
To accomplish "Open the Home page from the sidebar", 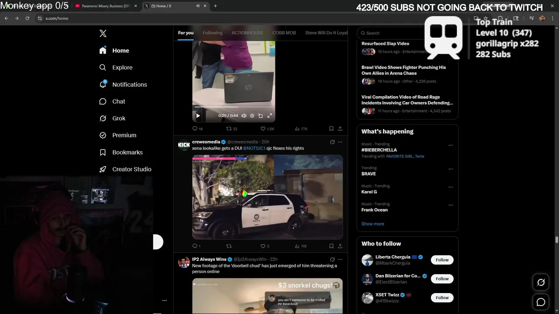I will click(x=114, y=51).
